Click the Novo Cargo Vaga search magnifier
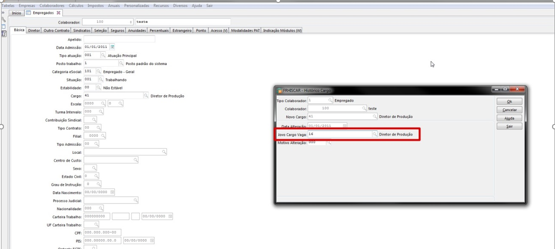This screenshot has height=249, width=555. (x=375, y=134)
